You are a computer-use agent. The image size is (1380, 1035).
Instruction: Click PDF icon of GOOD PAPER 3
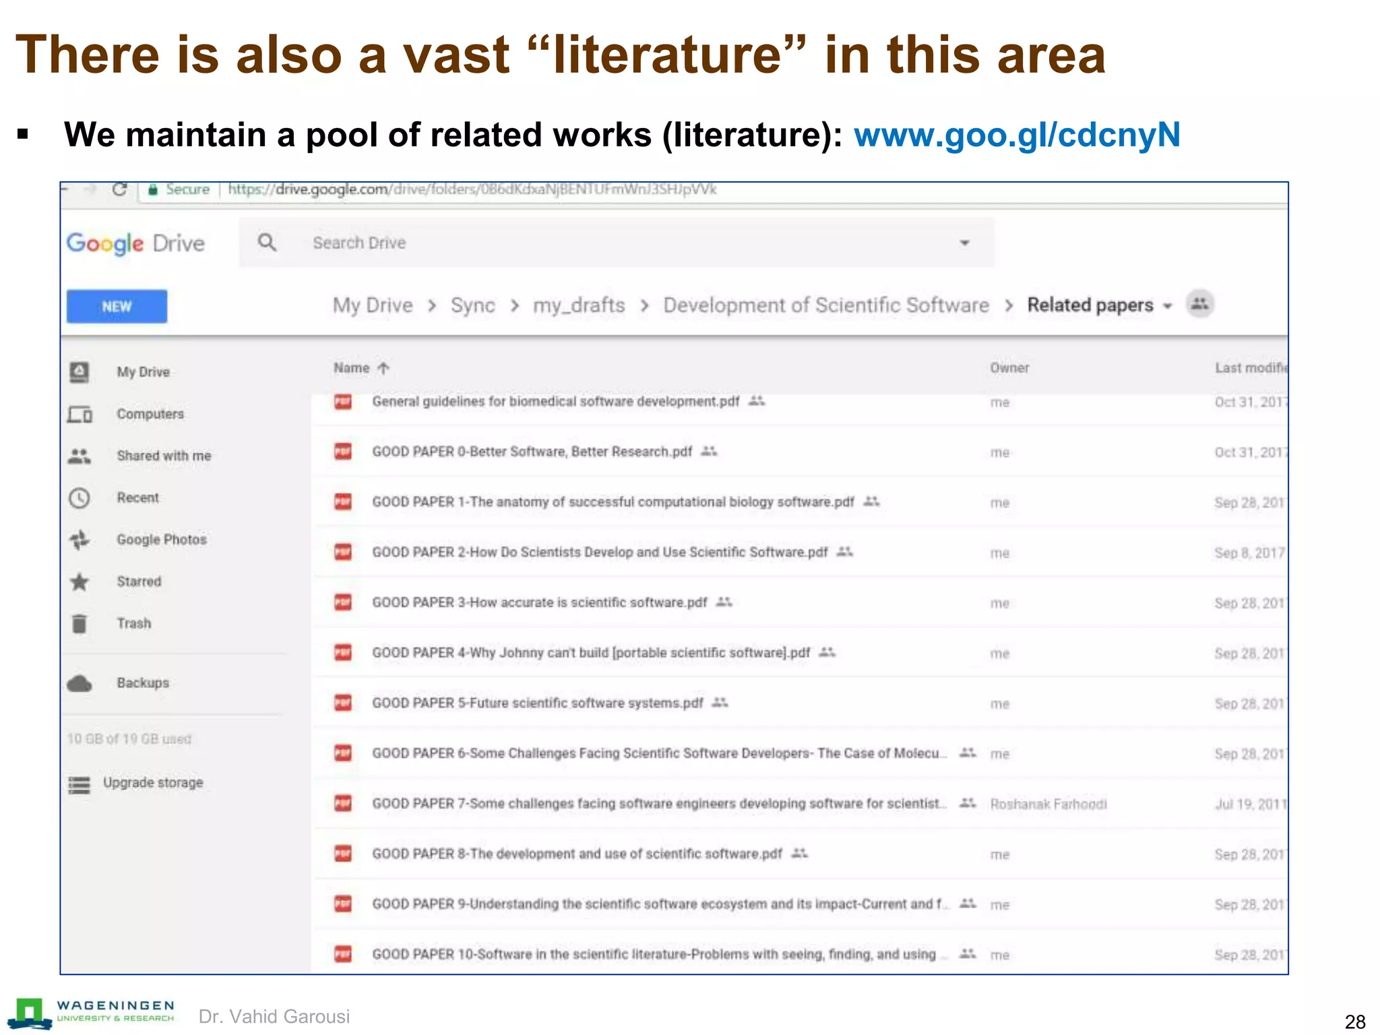343,602
